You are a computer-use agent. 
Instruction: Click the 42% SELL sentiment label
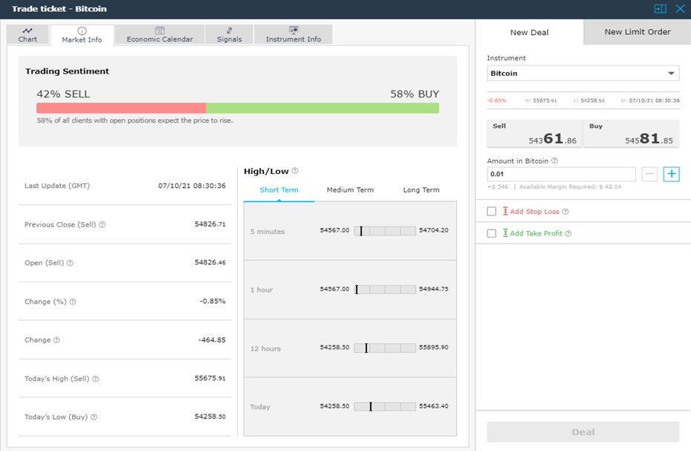63,94
